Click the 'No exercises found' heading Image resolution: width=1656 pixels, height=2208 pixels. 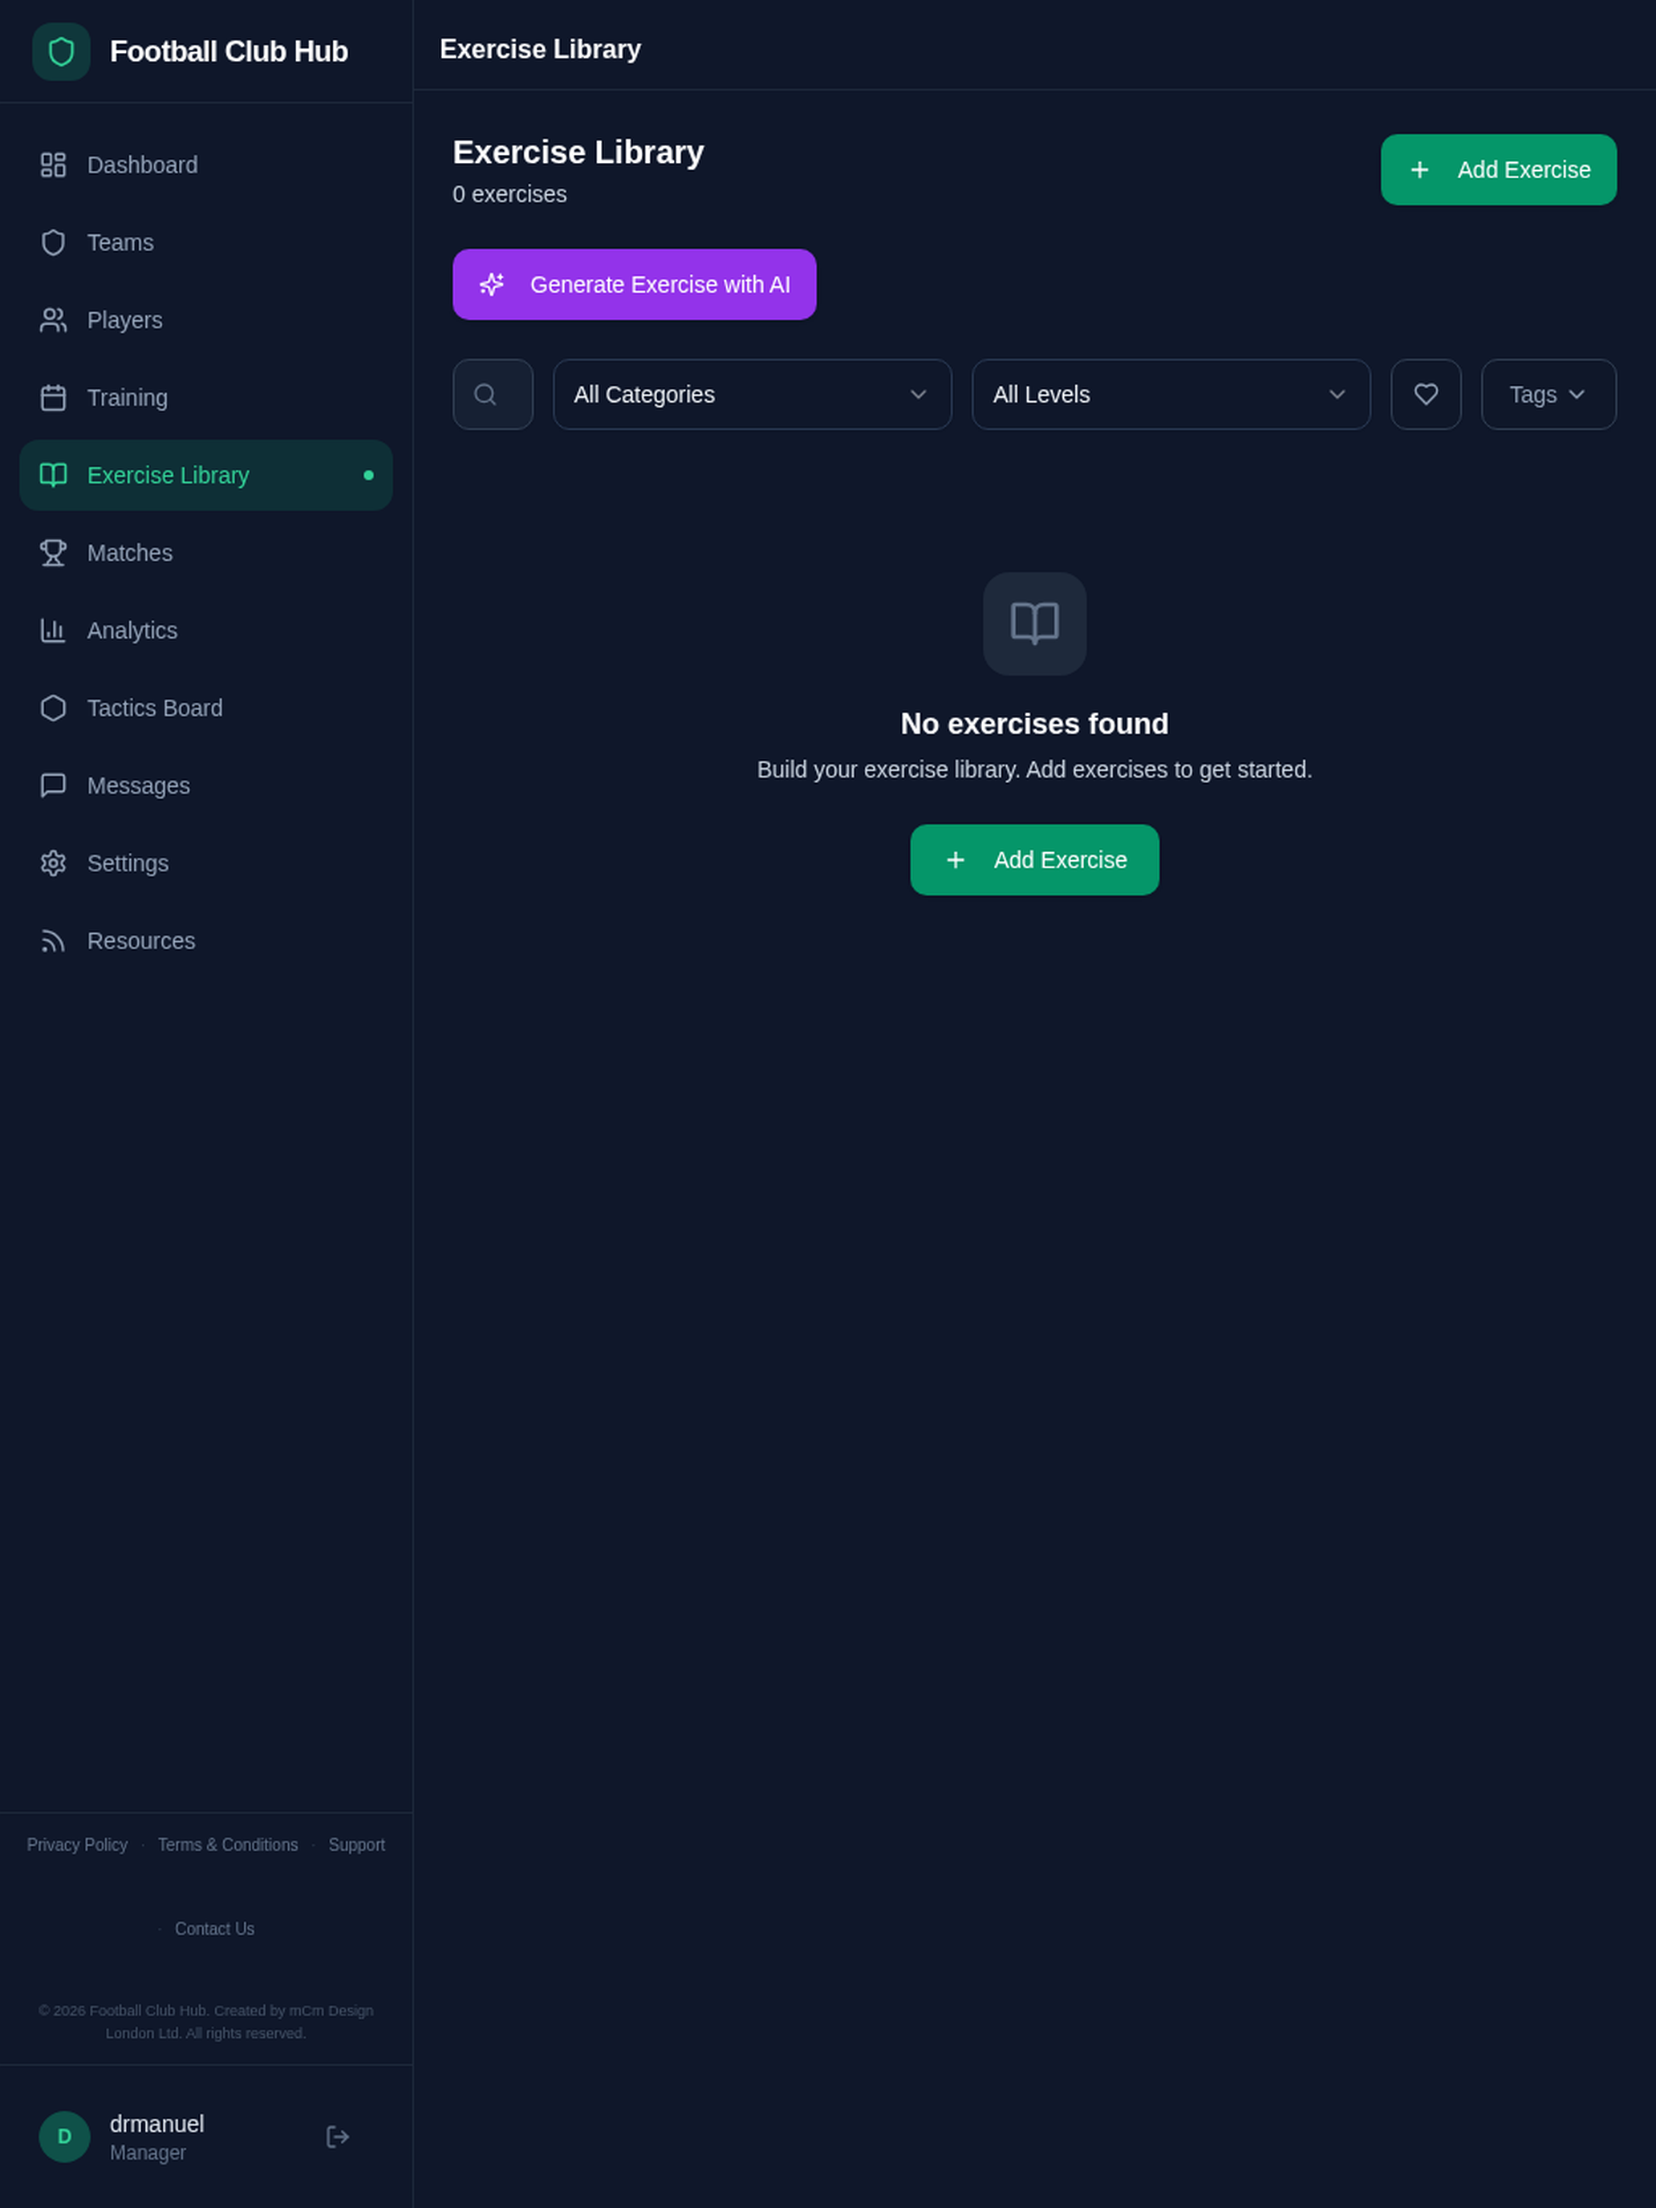click(1034, 724)
